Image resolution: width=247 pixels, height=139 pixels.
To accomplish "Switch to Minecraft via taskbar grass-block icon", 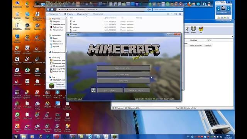I will (115, 137).
